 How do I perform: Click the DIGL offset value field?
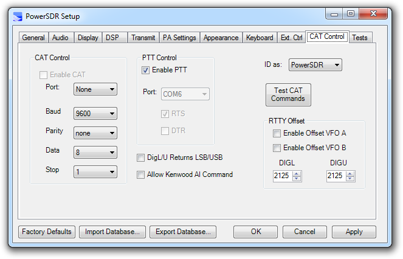(x=283, y=176)
